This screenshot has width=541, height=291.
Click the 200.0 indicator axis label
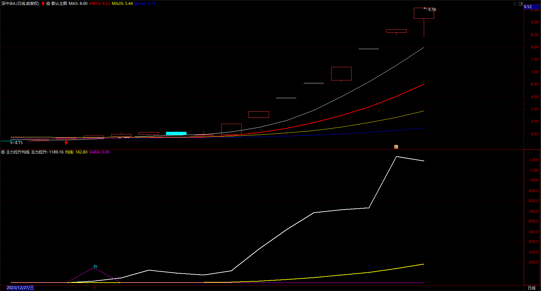coord(534,262)
